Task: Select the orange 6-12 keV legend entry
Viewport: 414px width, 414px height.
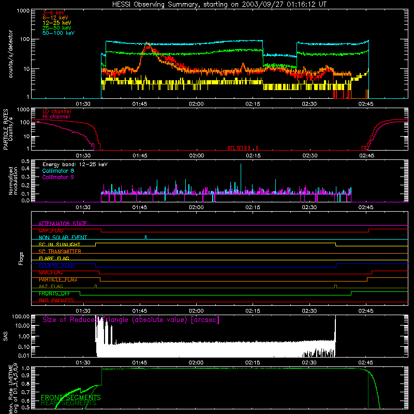Action: click(55, 18)
